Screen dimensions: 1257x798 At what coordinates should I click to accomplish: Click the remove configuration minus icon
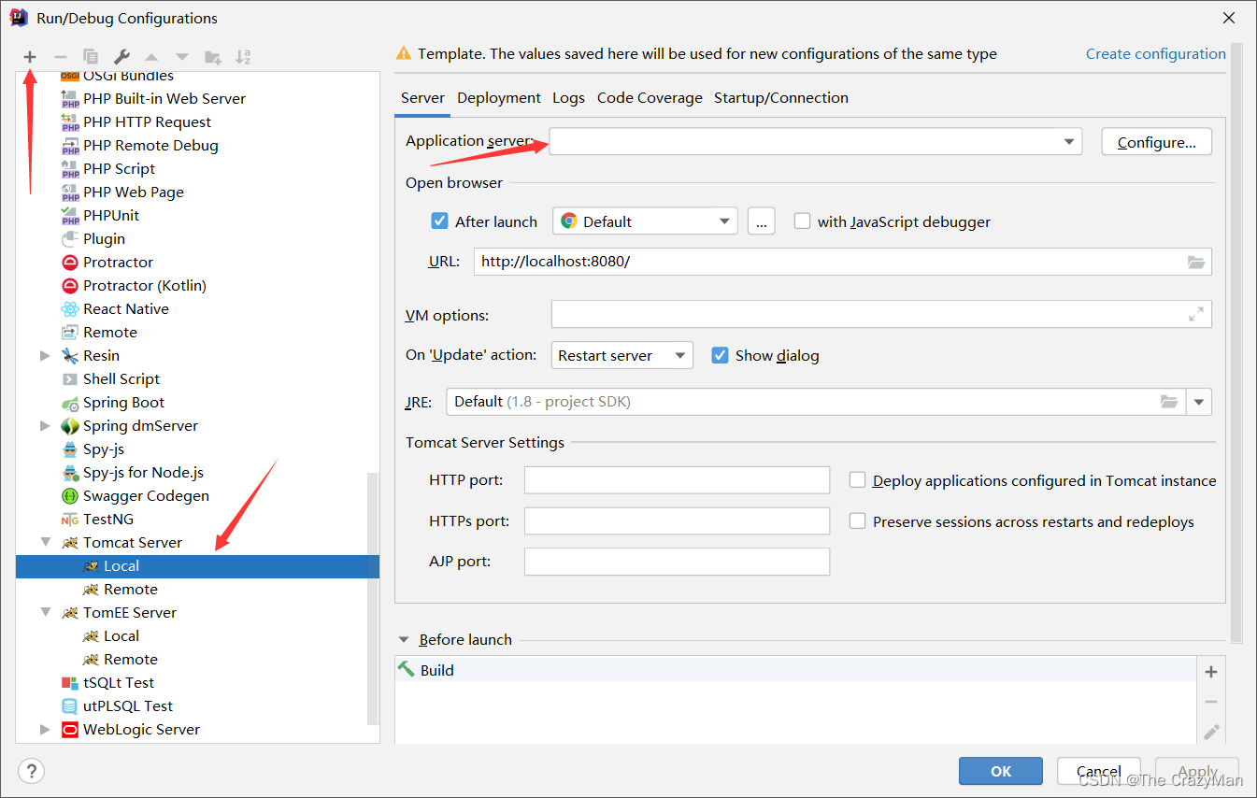coord(60,57)
